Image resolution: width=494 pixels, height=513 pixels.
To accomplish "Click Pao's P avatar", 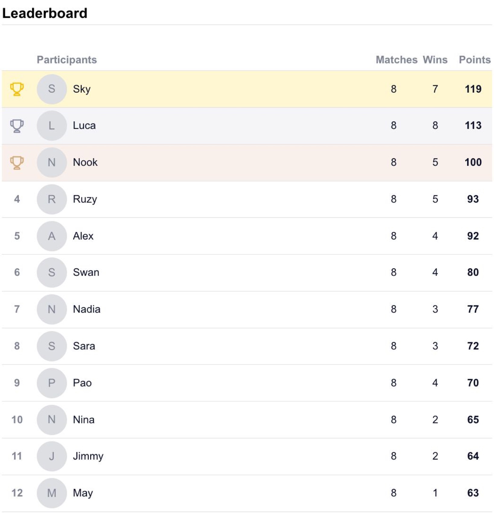I will (x=52, y=383).
